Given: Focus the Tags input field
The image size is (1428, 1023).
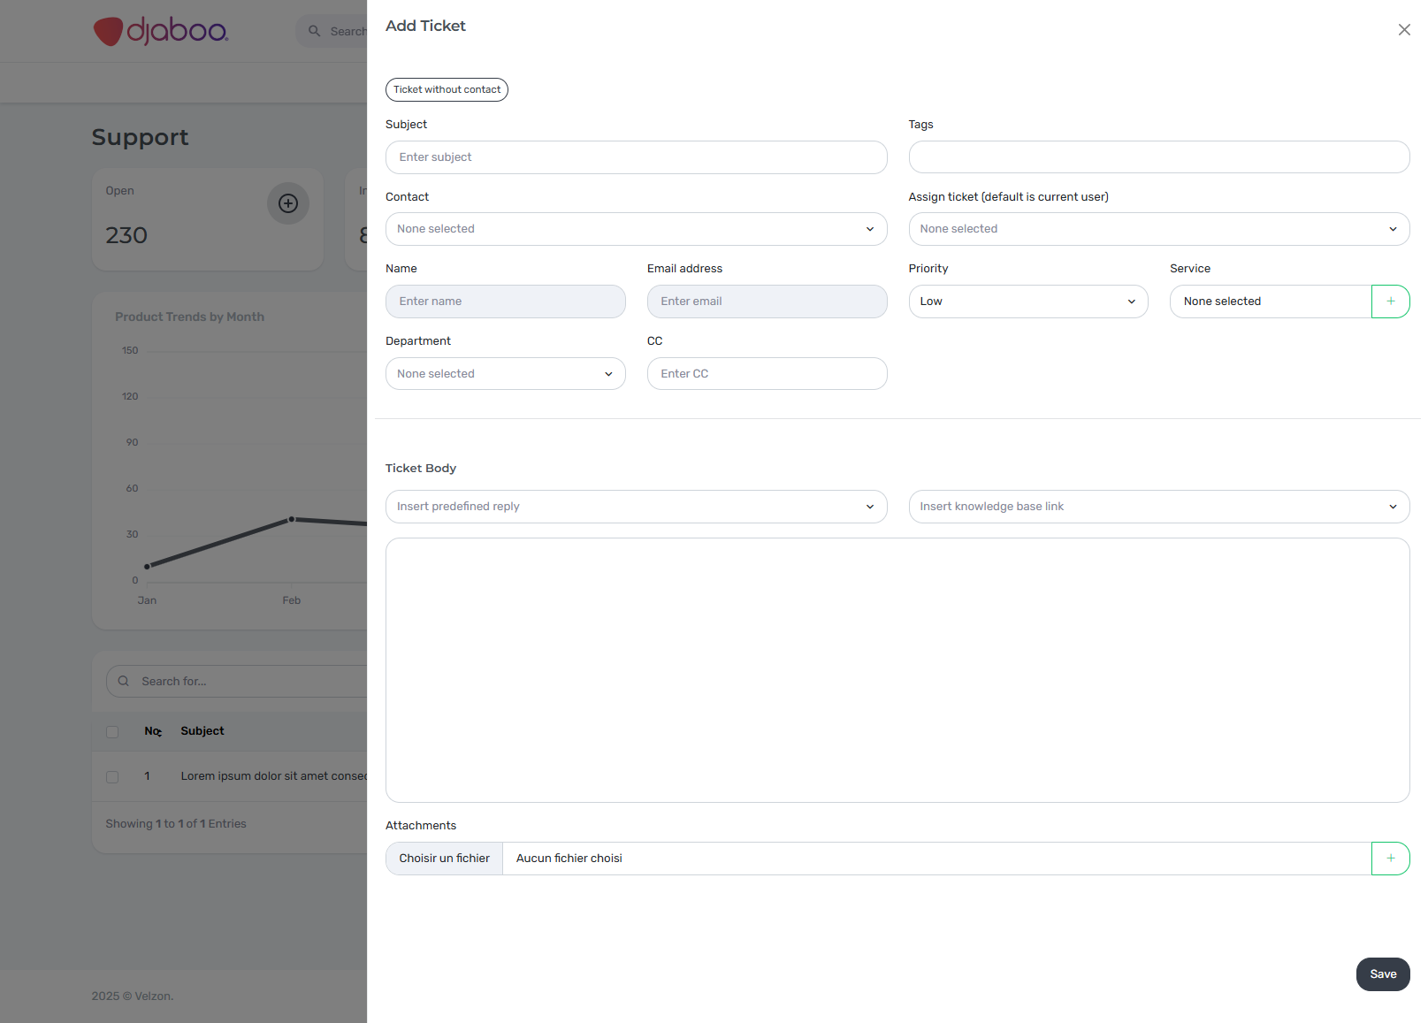Looking at the screenshot, I should click(x=1158, y=157).
